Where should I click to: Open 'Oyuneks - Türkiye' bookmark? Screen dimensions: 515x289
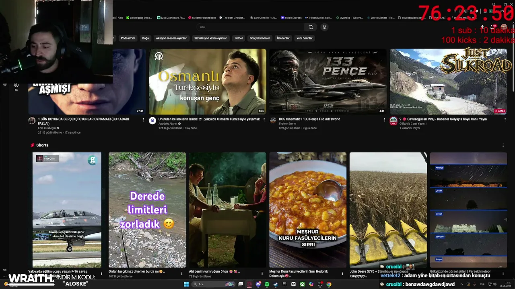tap(349, 18)
